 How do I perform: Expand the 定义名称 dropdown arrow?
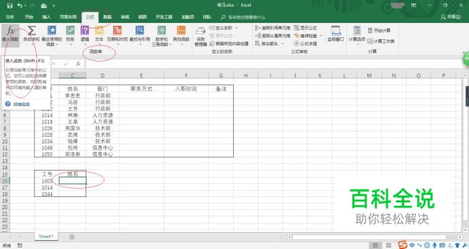tap(237, 28)
